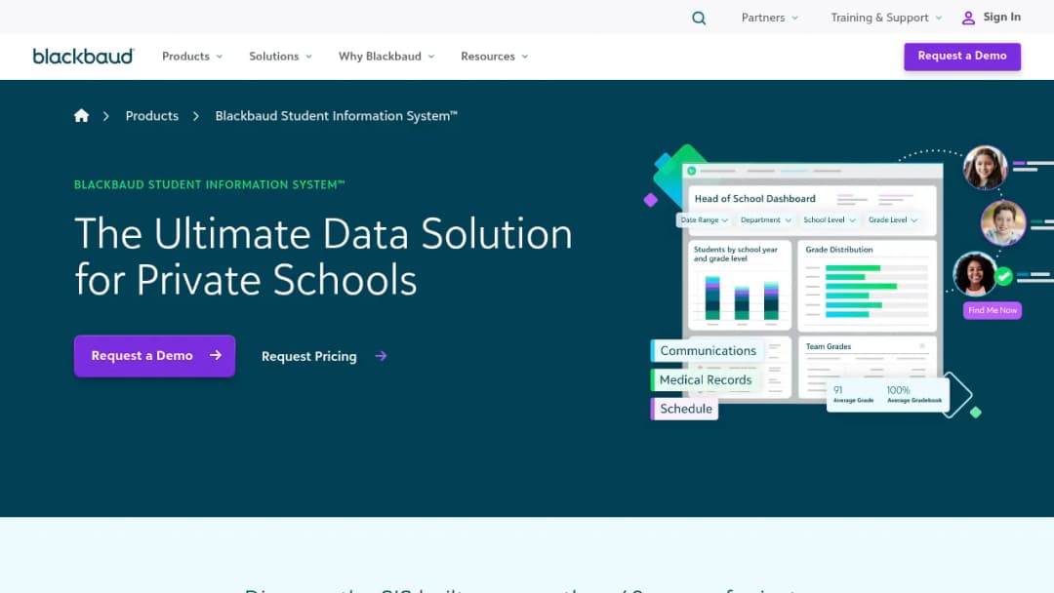Open the Training & Support menu
This screenshot has width=1054, height=593.
tap(886, 19)
